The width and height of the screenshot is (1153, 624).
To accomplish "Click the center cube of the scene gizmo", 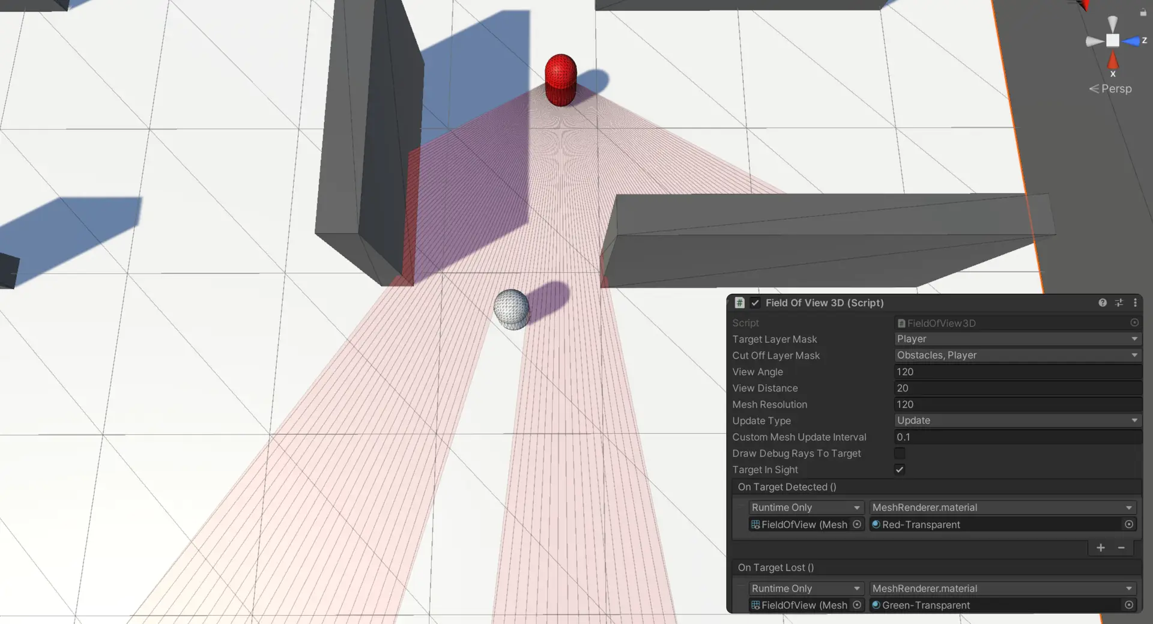I will click(x=1113, y=40).
